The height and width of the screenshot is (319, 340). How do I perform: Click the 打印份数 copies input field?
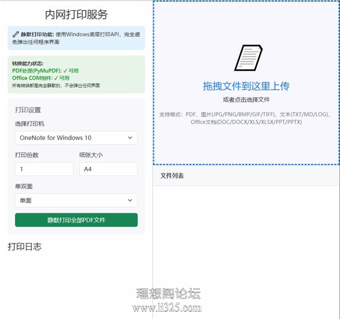coord(44,169)
